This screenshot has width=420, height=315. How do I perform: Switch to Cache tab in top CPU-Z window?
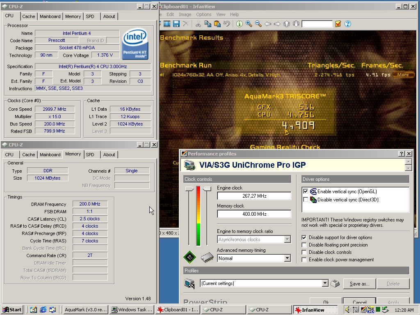pos(29,16)
